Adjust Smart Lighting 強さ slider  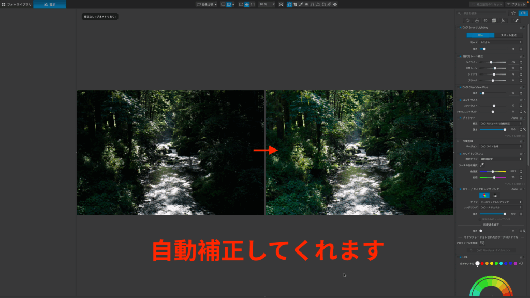click(x=493, y=49)
